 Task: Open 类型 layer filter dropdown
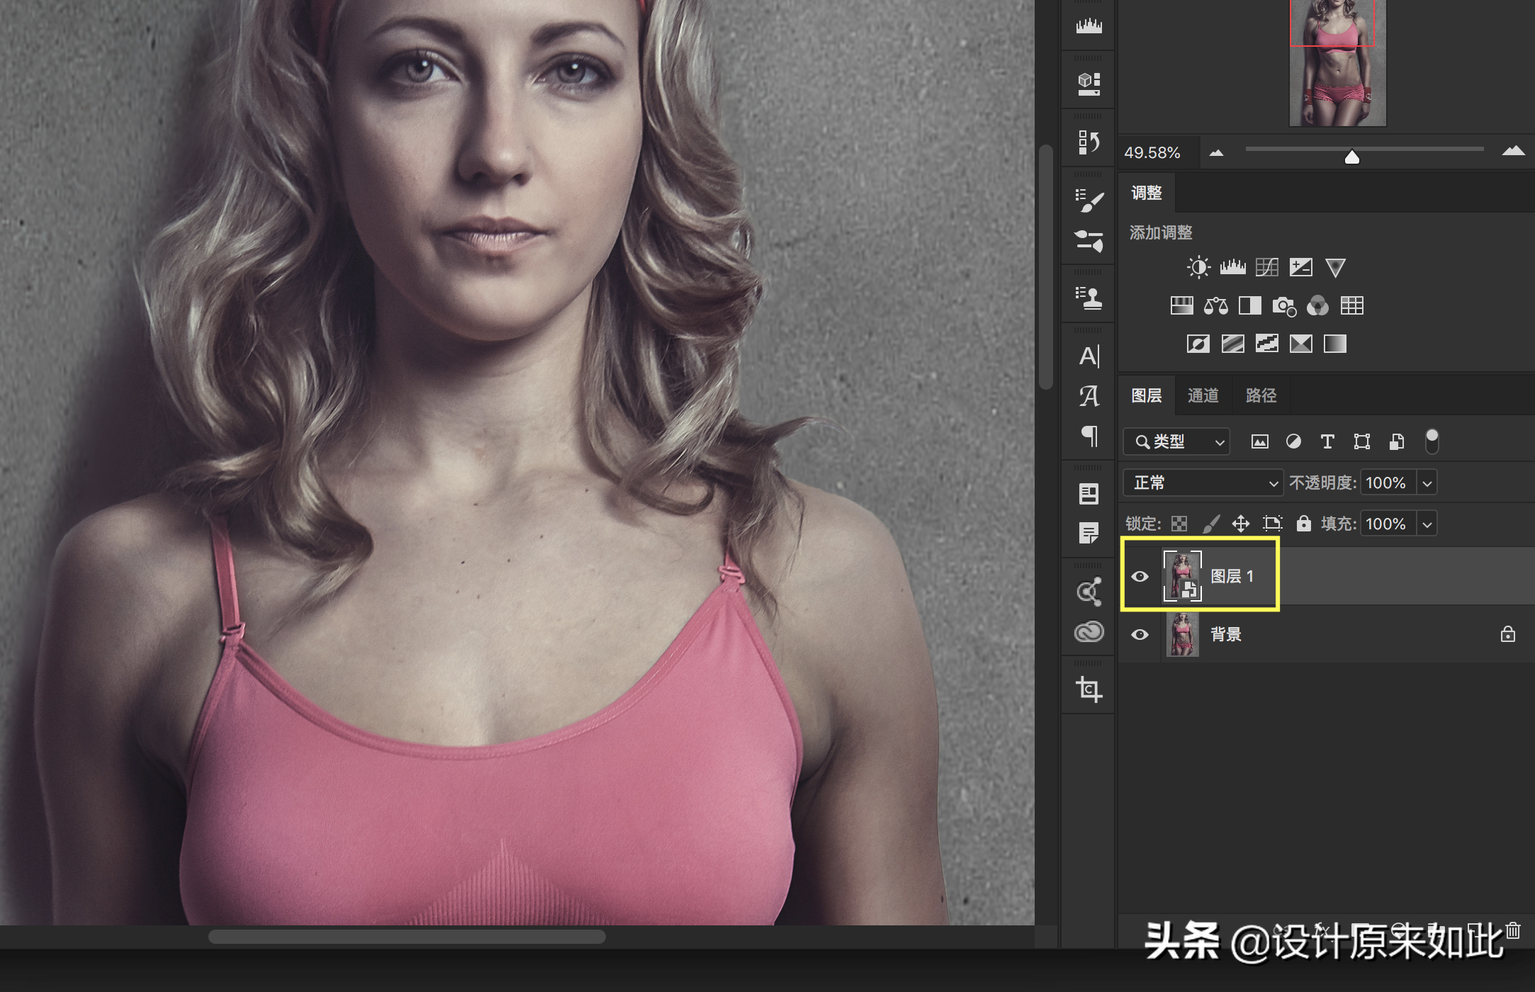[1176, 441]
